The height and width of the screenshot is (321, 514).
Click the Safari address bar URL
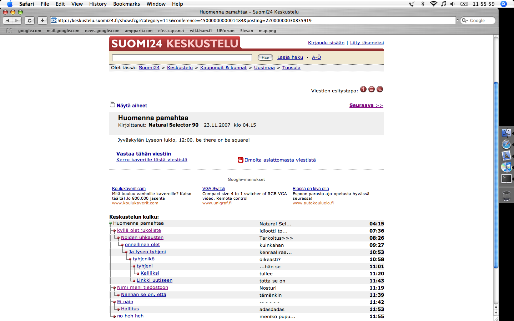(185, 21)
